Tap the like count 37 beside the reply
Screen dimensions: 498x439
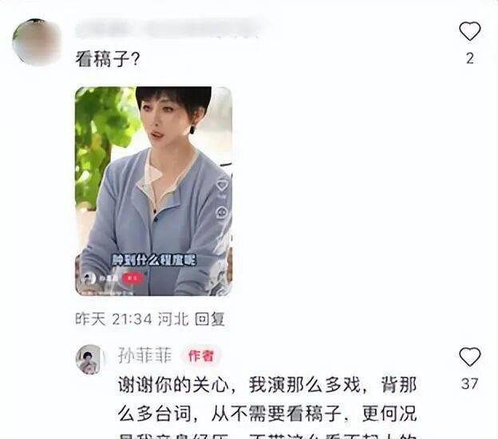coord(470,384)
